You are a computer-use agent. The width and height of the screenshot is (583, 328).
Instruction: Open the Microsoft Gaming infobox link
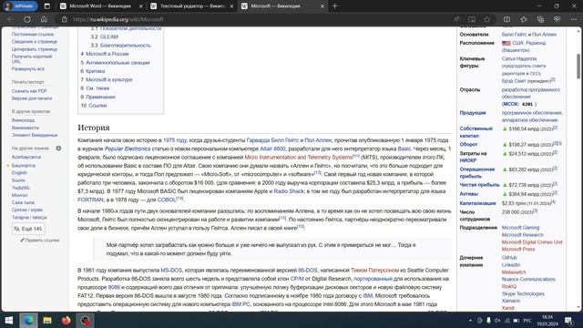520,228
